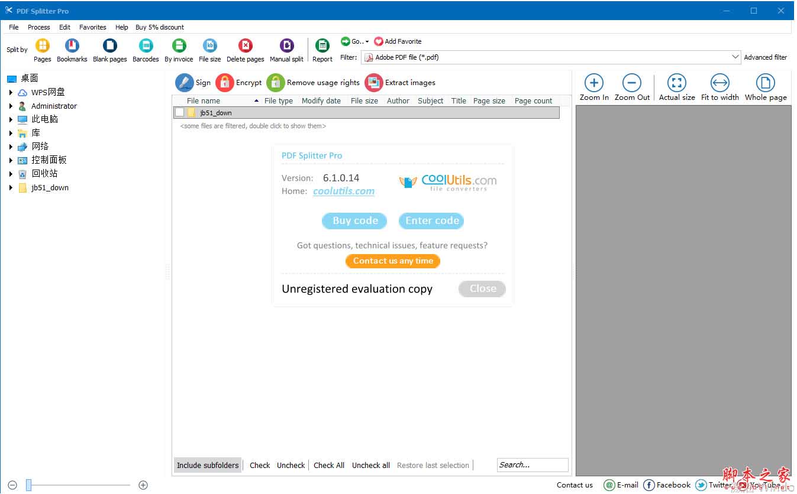Image resolution: width=797 pixels, height=494 pixels.
Task: Open the coolutils.com home link
Action: tap(344, 191)
